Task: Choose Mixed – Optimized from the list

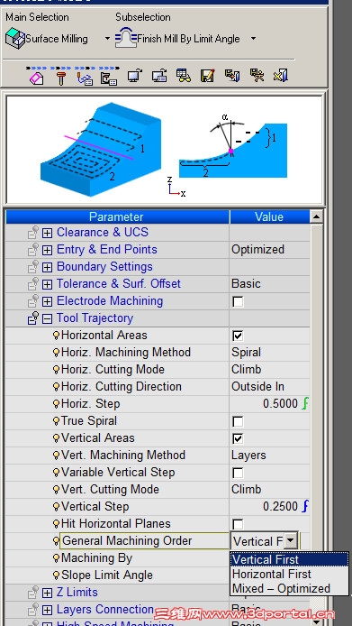Action: [289, 588]
